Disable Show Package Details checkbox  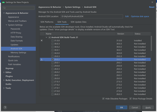coord(130,99)
